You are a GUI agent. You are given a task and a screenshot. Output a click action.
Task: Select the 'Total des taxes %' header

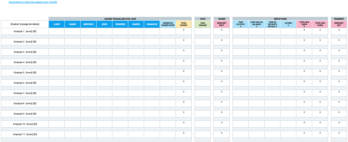304,24
